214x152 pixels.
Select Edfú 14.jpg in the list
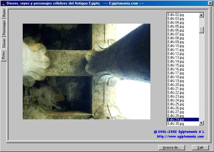(183, 61)
